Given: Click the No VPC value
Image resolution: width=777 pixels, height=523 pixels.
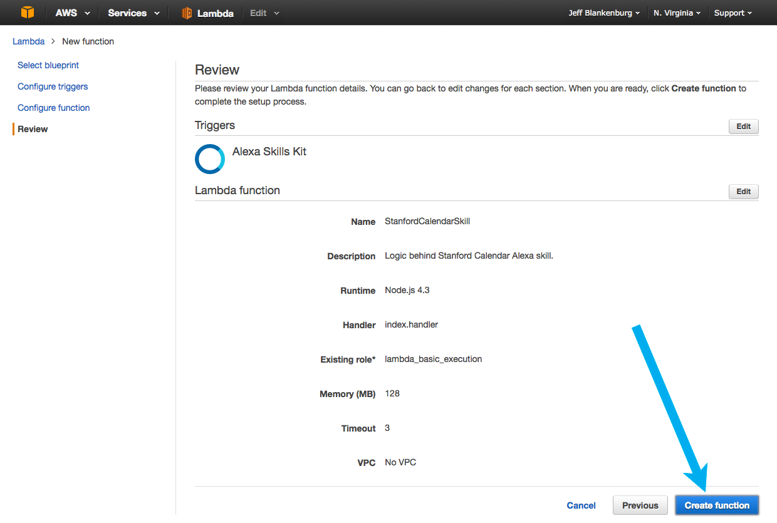Looking at the screenshot, I should [x=400, y=463].
